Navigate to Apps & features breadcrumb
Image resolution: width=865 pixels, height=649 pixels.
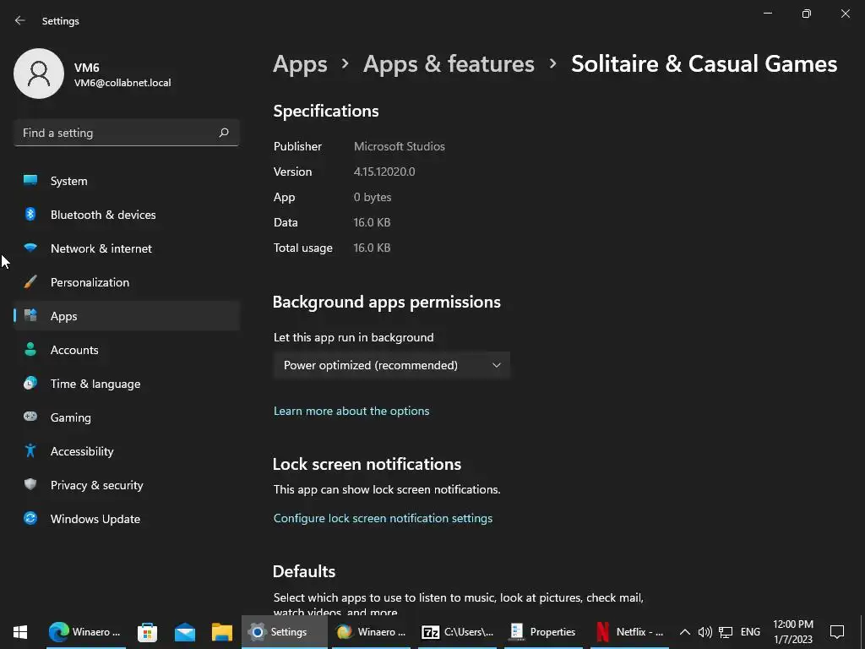(x=449, y=63)
